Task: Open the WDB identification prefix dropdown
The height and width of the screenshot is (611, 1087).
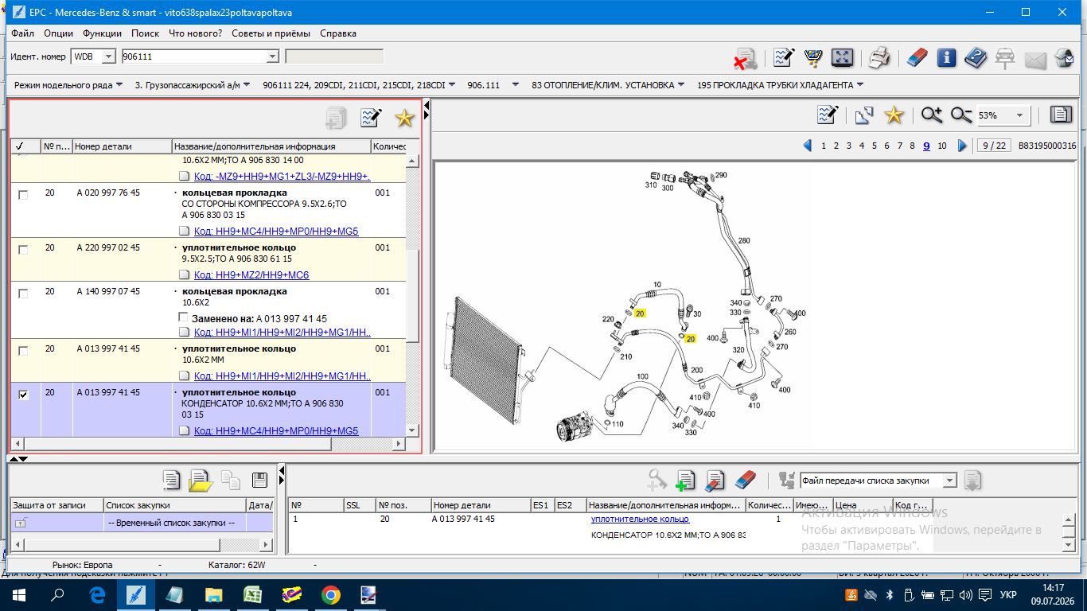Action: pyautogui.click(x=110, y=56)
